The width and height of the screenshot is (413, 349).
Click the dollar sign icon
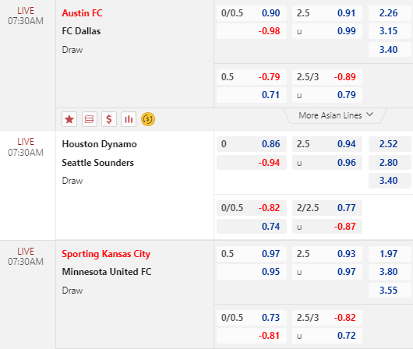click(109, 119)
